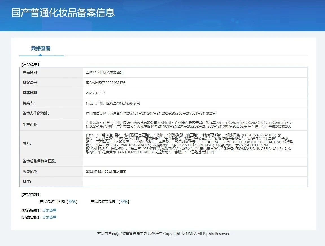Click the 产品名称 row label
Viewport: 325px width, 246px height.
30,72
